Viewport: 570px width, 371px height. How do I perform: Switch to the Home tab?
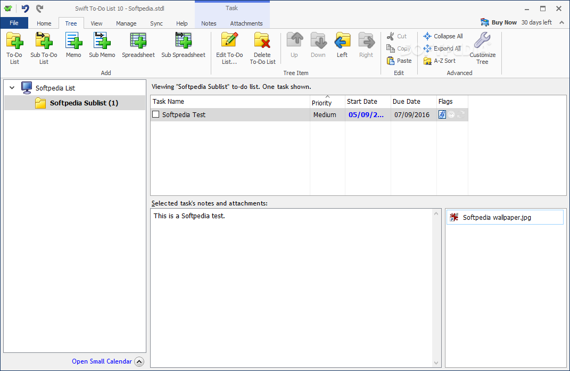pos(44,23)
